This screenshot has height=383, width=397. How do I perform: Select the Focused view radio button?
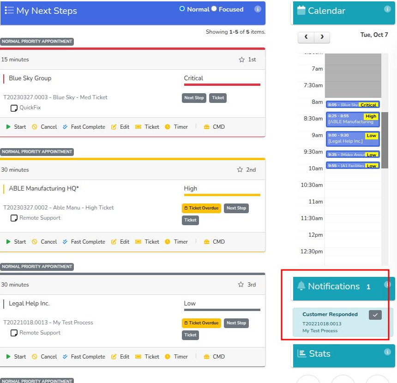tap(214, 9)
